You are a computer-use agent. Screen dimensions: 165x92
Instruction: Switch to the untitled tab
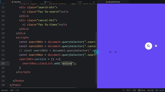coord(80,2)
